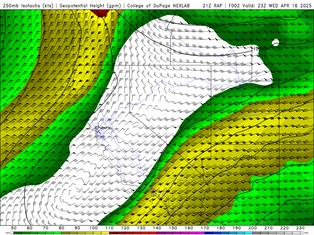Click the small white circle in the green area

click(x=276, y=42)
